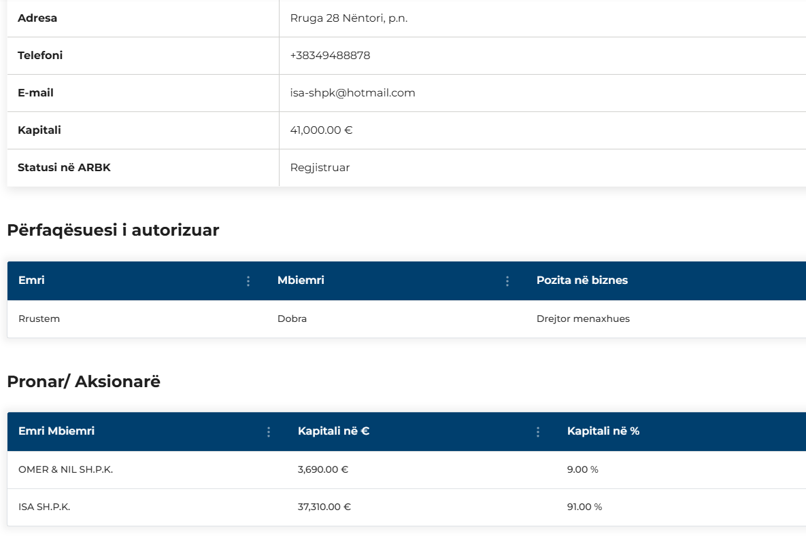The height and width of the screenshot is (559, 806).
Task: Click the phone number +38349488878
Action: point(330,56)
